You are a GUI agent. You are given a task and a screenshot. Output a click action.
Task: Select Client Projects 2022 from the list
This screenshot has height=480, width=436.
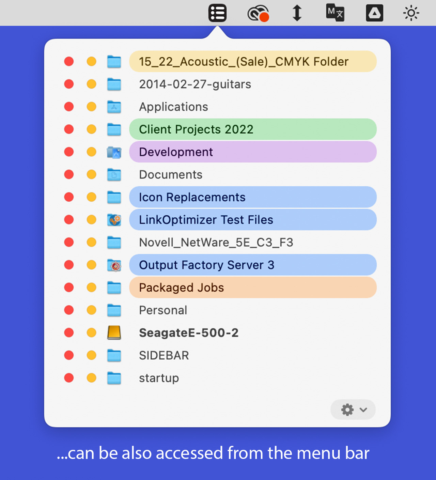(196, 129)
